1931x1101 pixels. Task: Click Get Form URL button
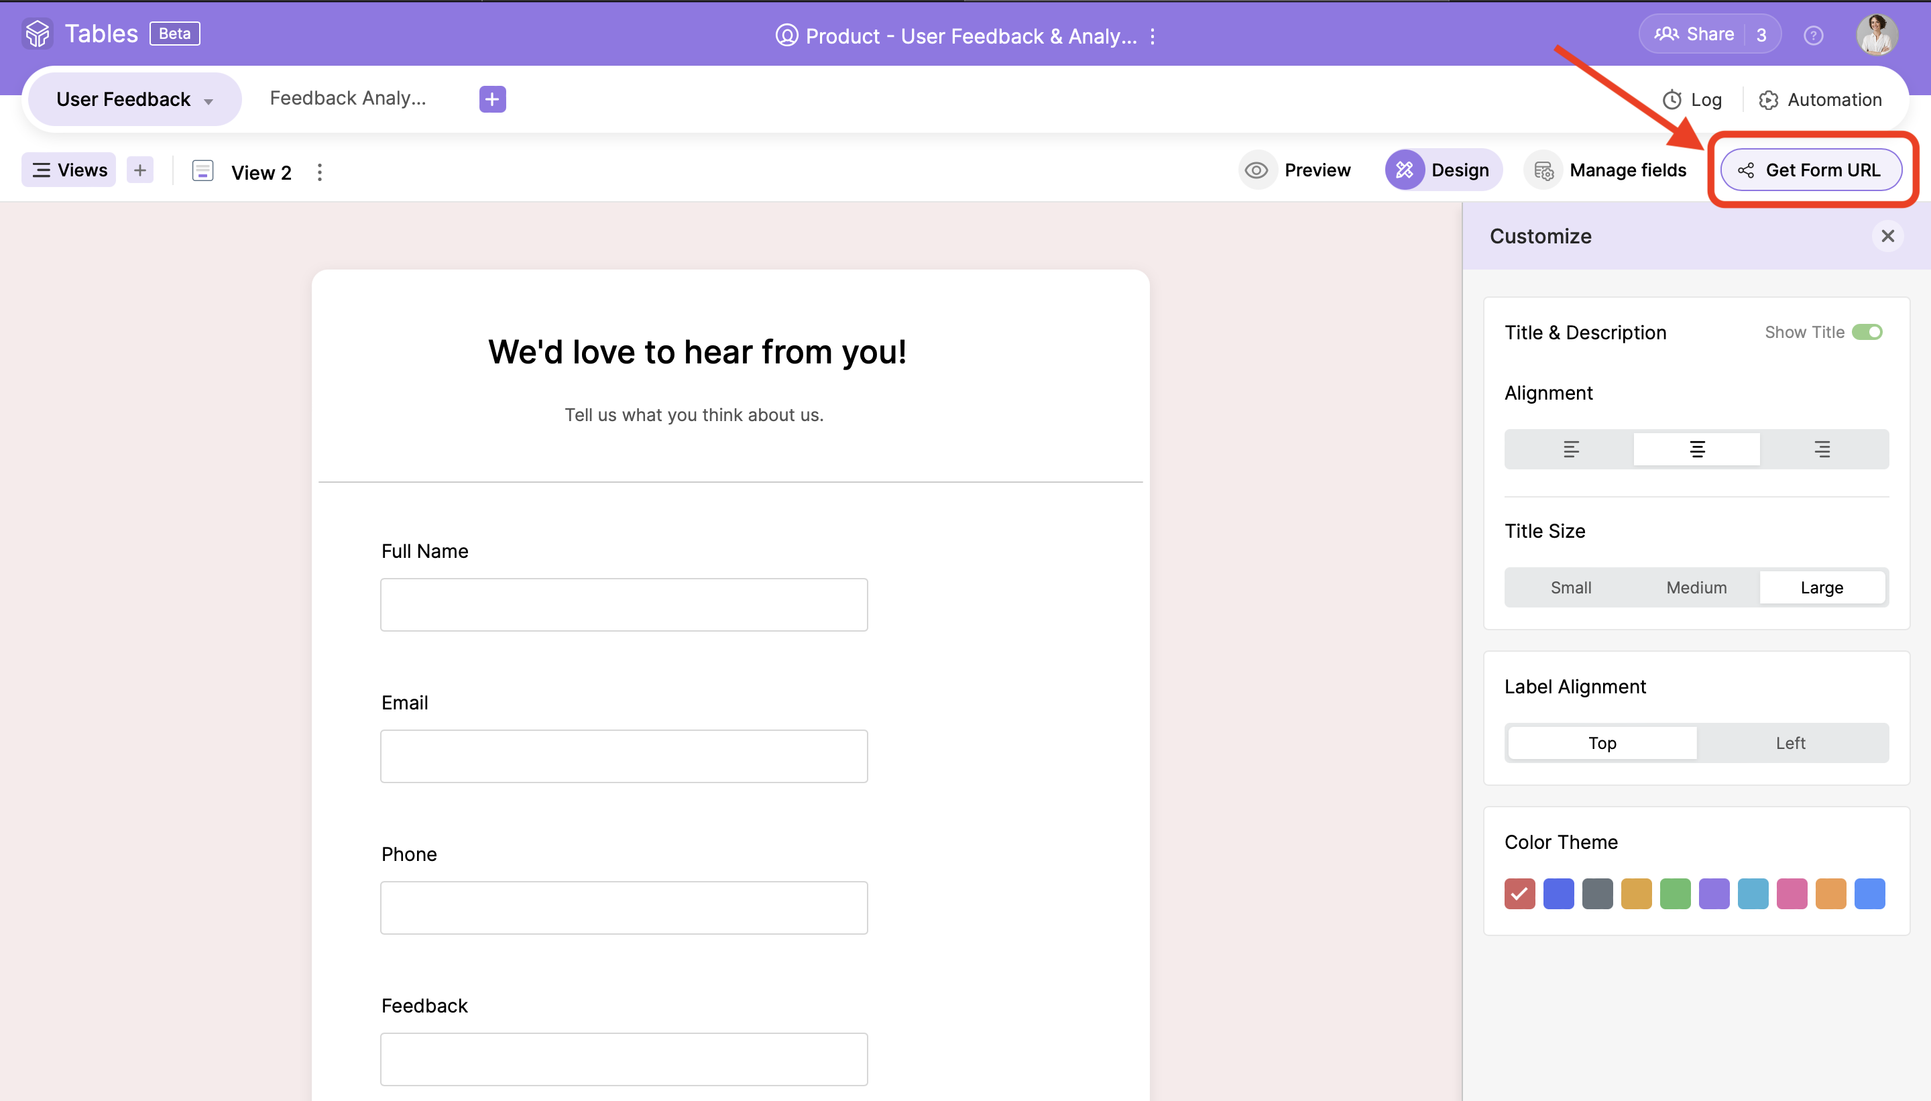(1810, 170)
